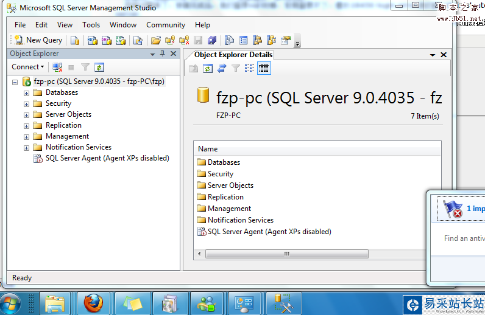Open Windows Explorer from the taskbar
This screenshot has width=485, height=315.
tap(55, 303)
